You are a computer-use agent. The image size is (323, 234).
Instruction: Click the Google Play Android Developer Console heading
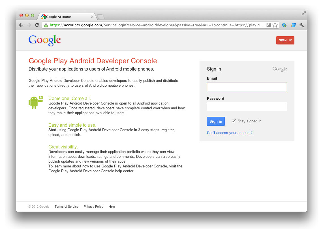[93, 61]
